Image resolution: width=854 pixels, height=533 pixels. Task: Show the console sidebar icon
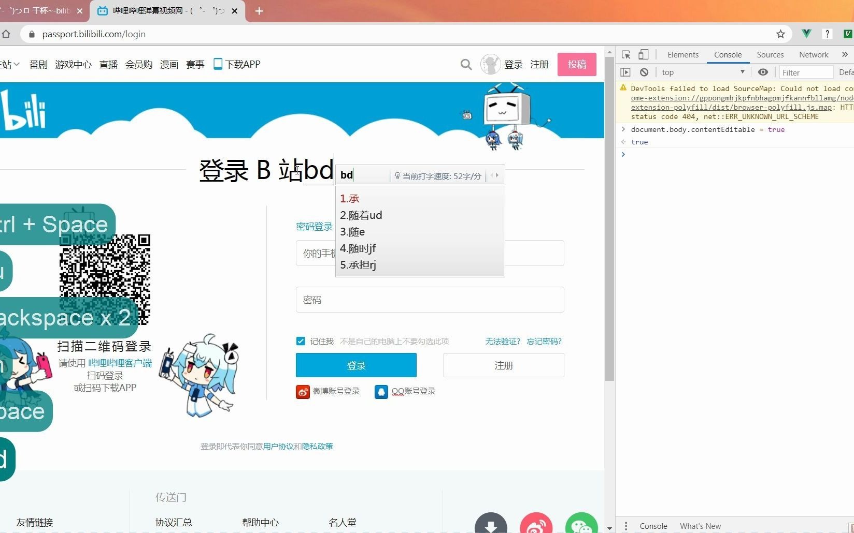coord(625,72)
